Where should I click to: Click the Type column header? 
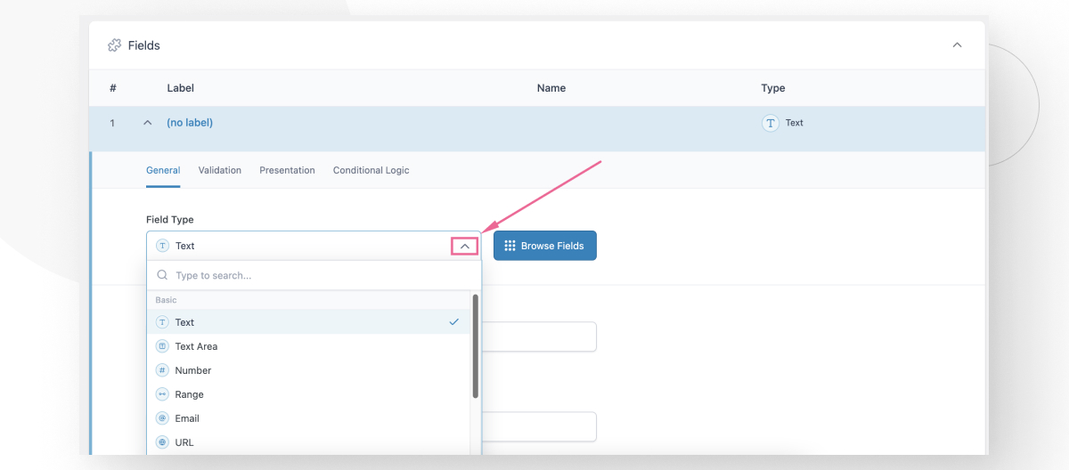click(x=773, y=88)
